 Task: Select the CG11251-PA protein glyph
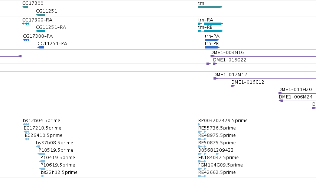[41, 47]
